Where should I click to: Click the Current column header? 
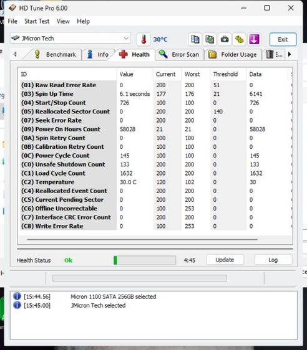(x=167, y=74)
